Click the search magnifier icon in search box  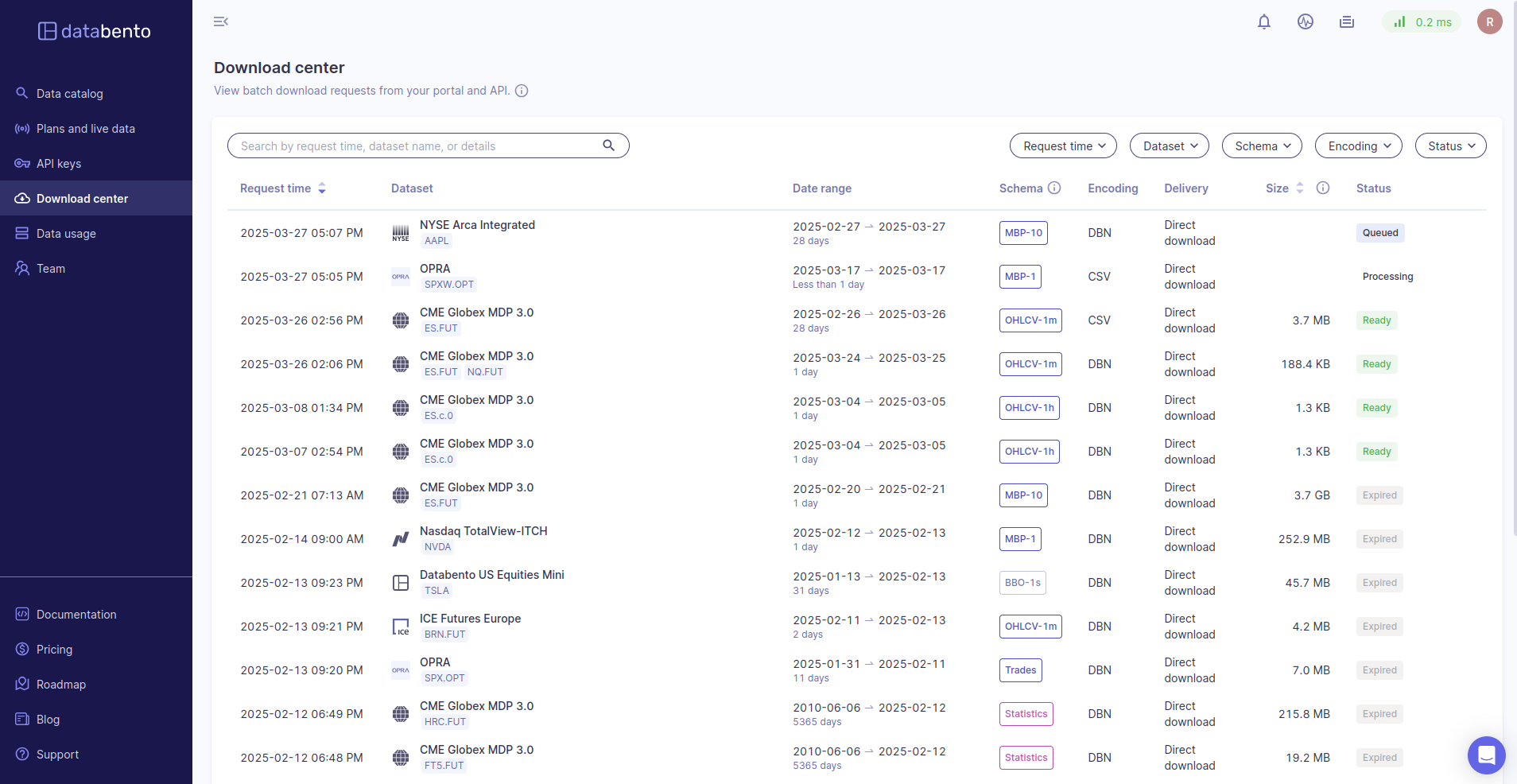(x=609, y=146)
